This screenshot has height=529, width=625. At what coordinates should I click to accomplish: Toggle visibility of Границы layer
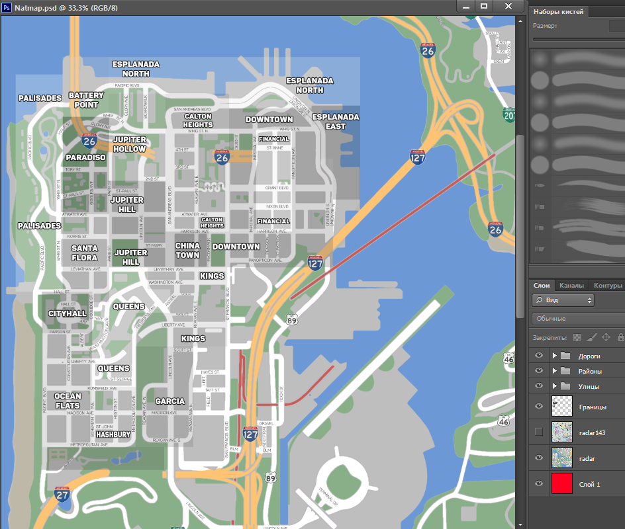[x=539, y=406]
